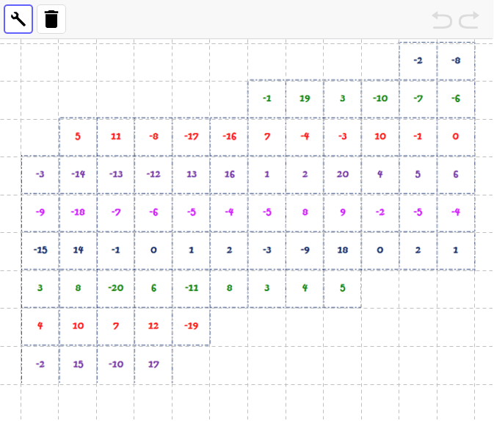The width and height of the screenshot is (494, 421).
Task: Select the purple 13 tile
Action: tap(192, 174)
